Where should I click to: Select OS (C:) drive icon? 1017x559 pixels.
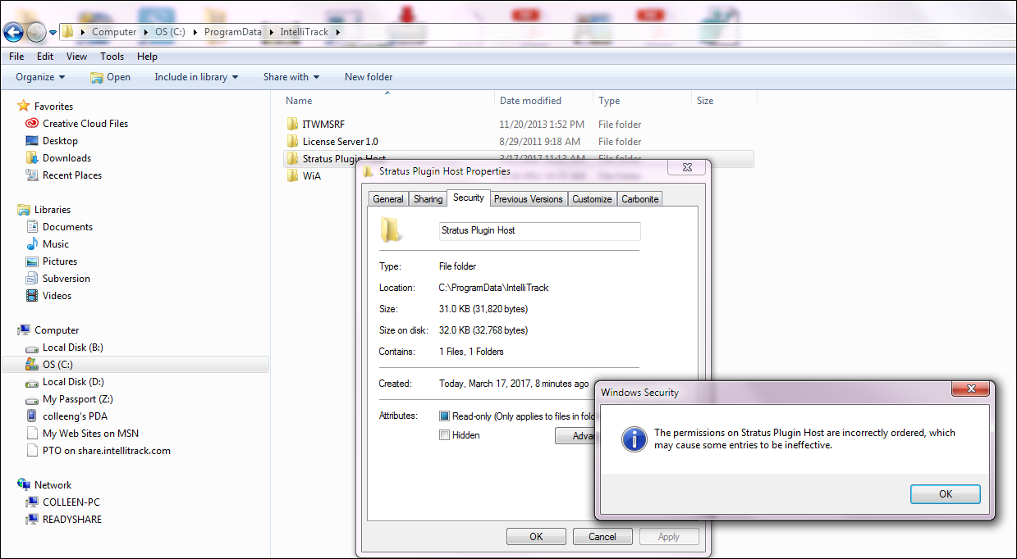[32, 365]
